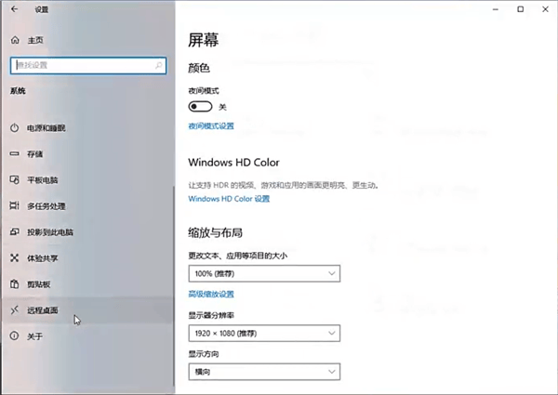
Task: Minimize the Settings window
Action: pyautogui.click(x=496, y=9)
